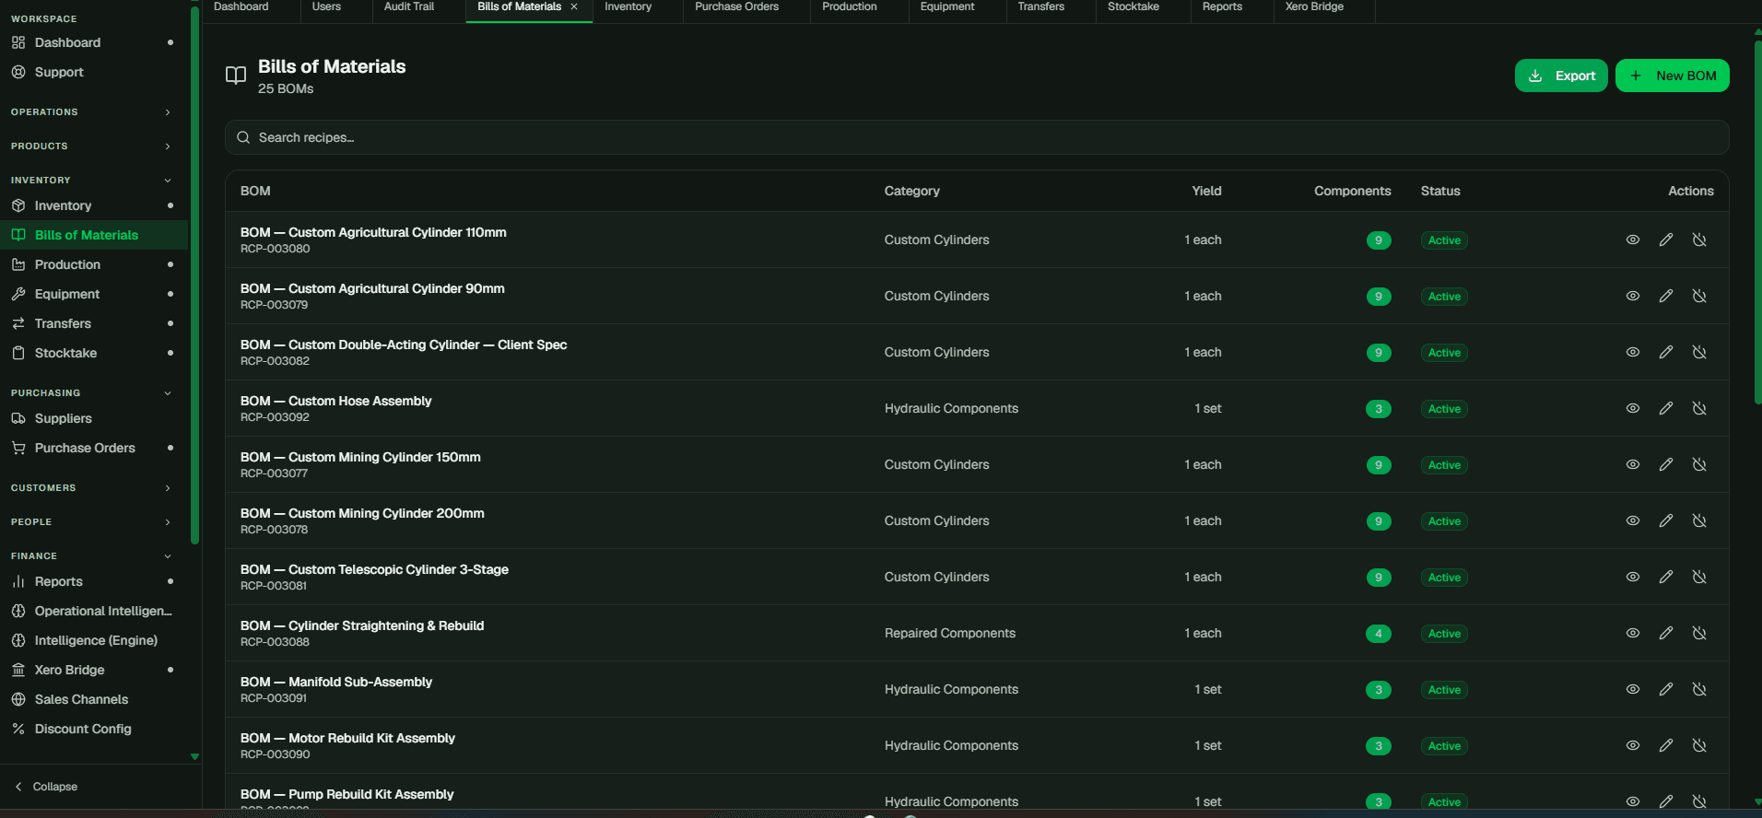The width and height of the screenshot is (1762, 818).
Task: View the Custom Agricultural Cylinder 110mm BOM
Action: [1632, 240]
